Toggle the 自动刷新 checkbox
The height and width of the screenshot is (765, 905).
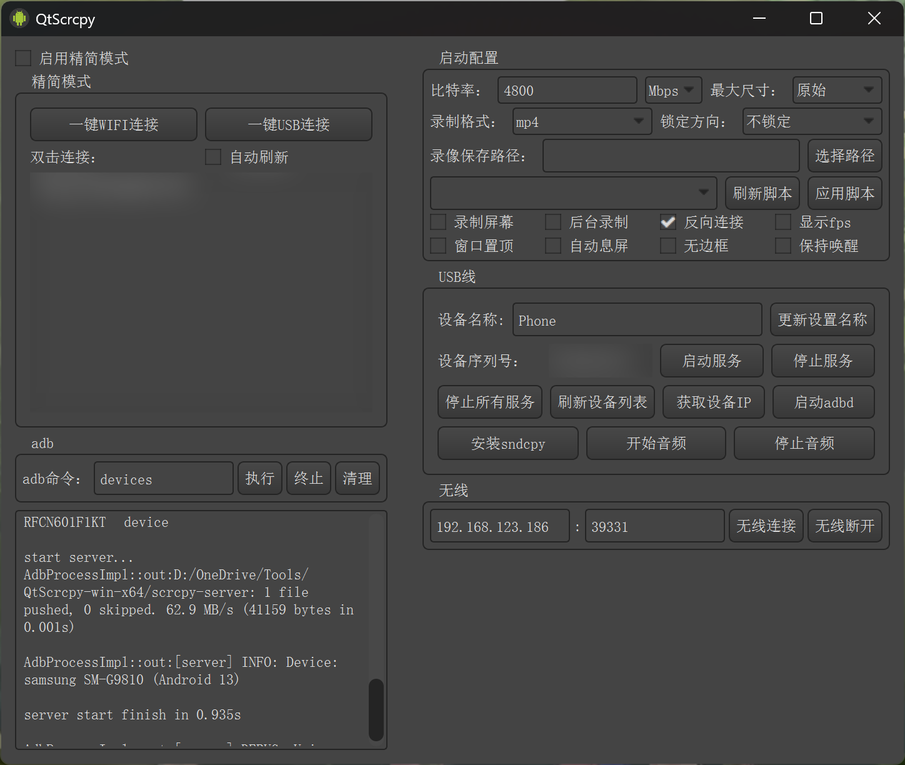click(213, 157)
